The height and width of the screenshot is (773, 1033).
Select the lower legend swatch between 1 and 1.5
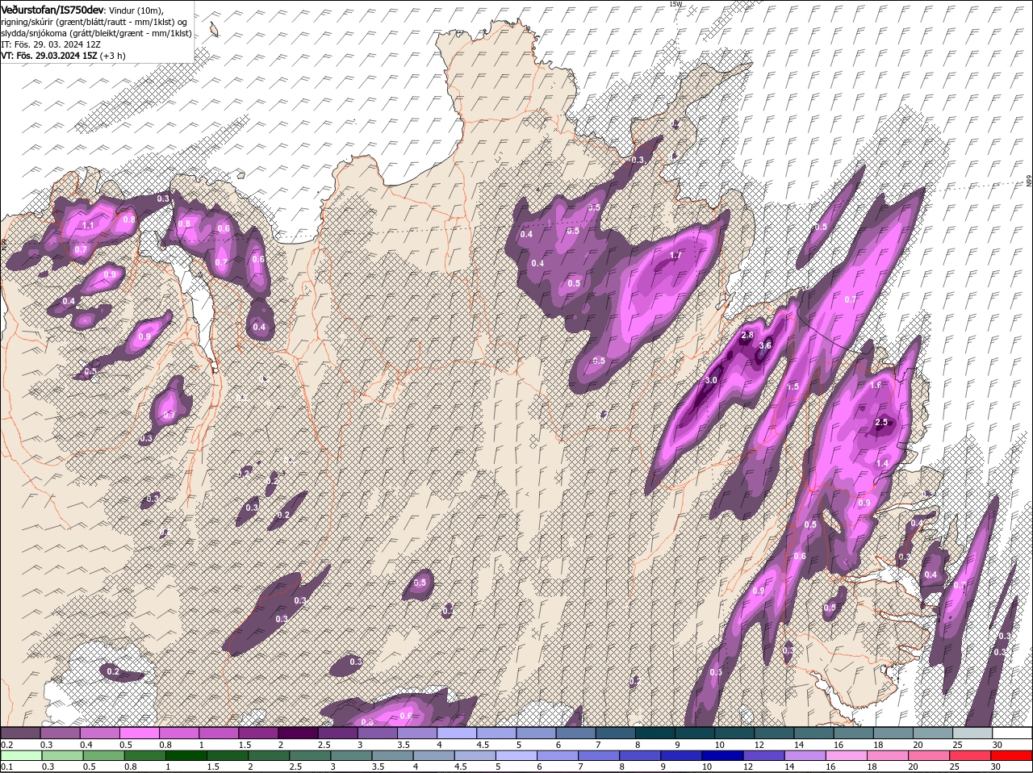186,755
